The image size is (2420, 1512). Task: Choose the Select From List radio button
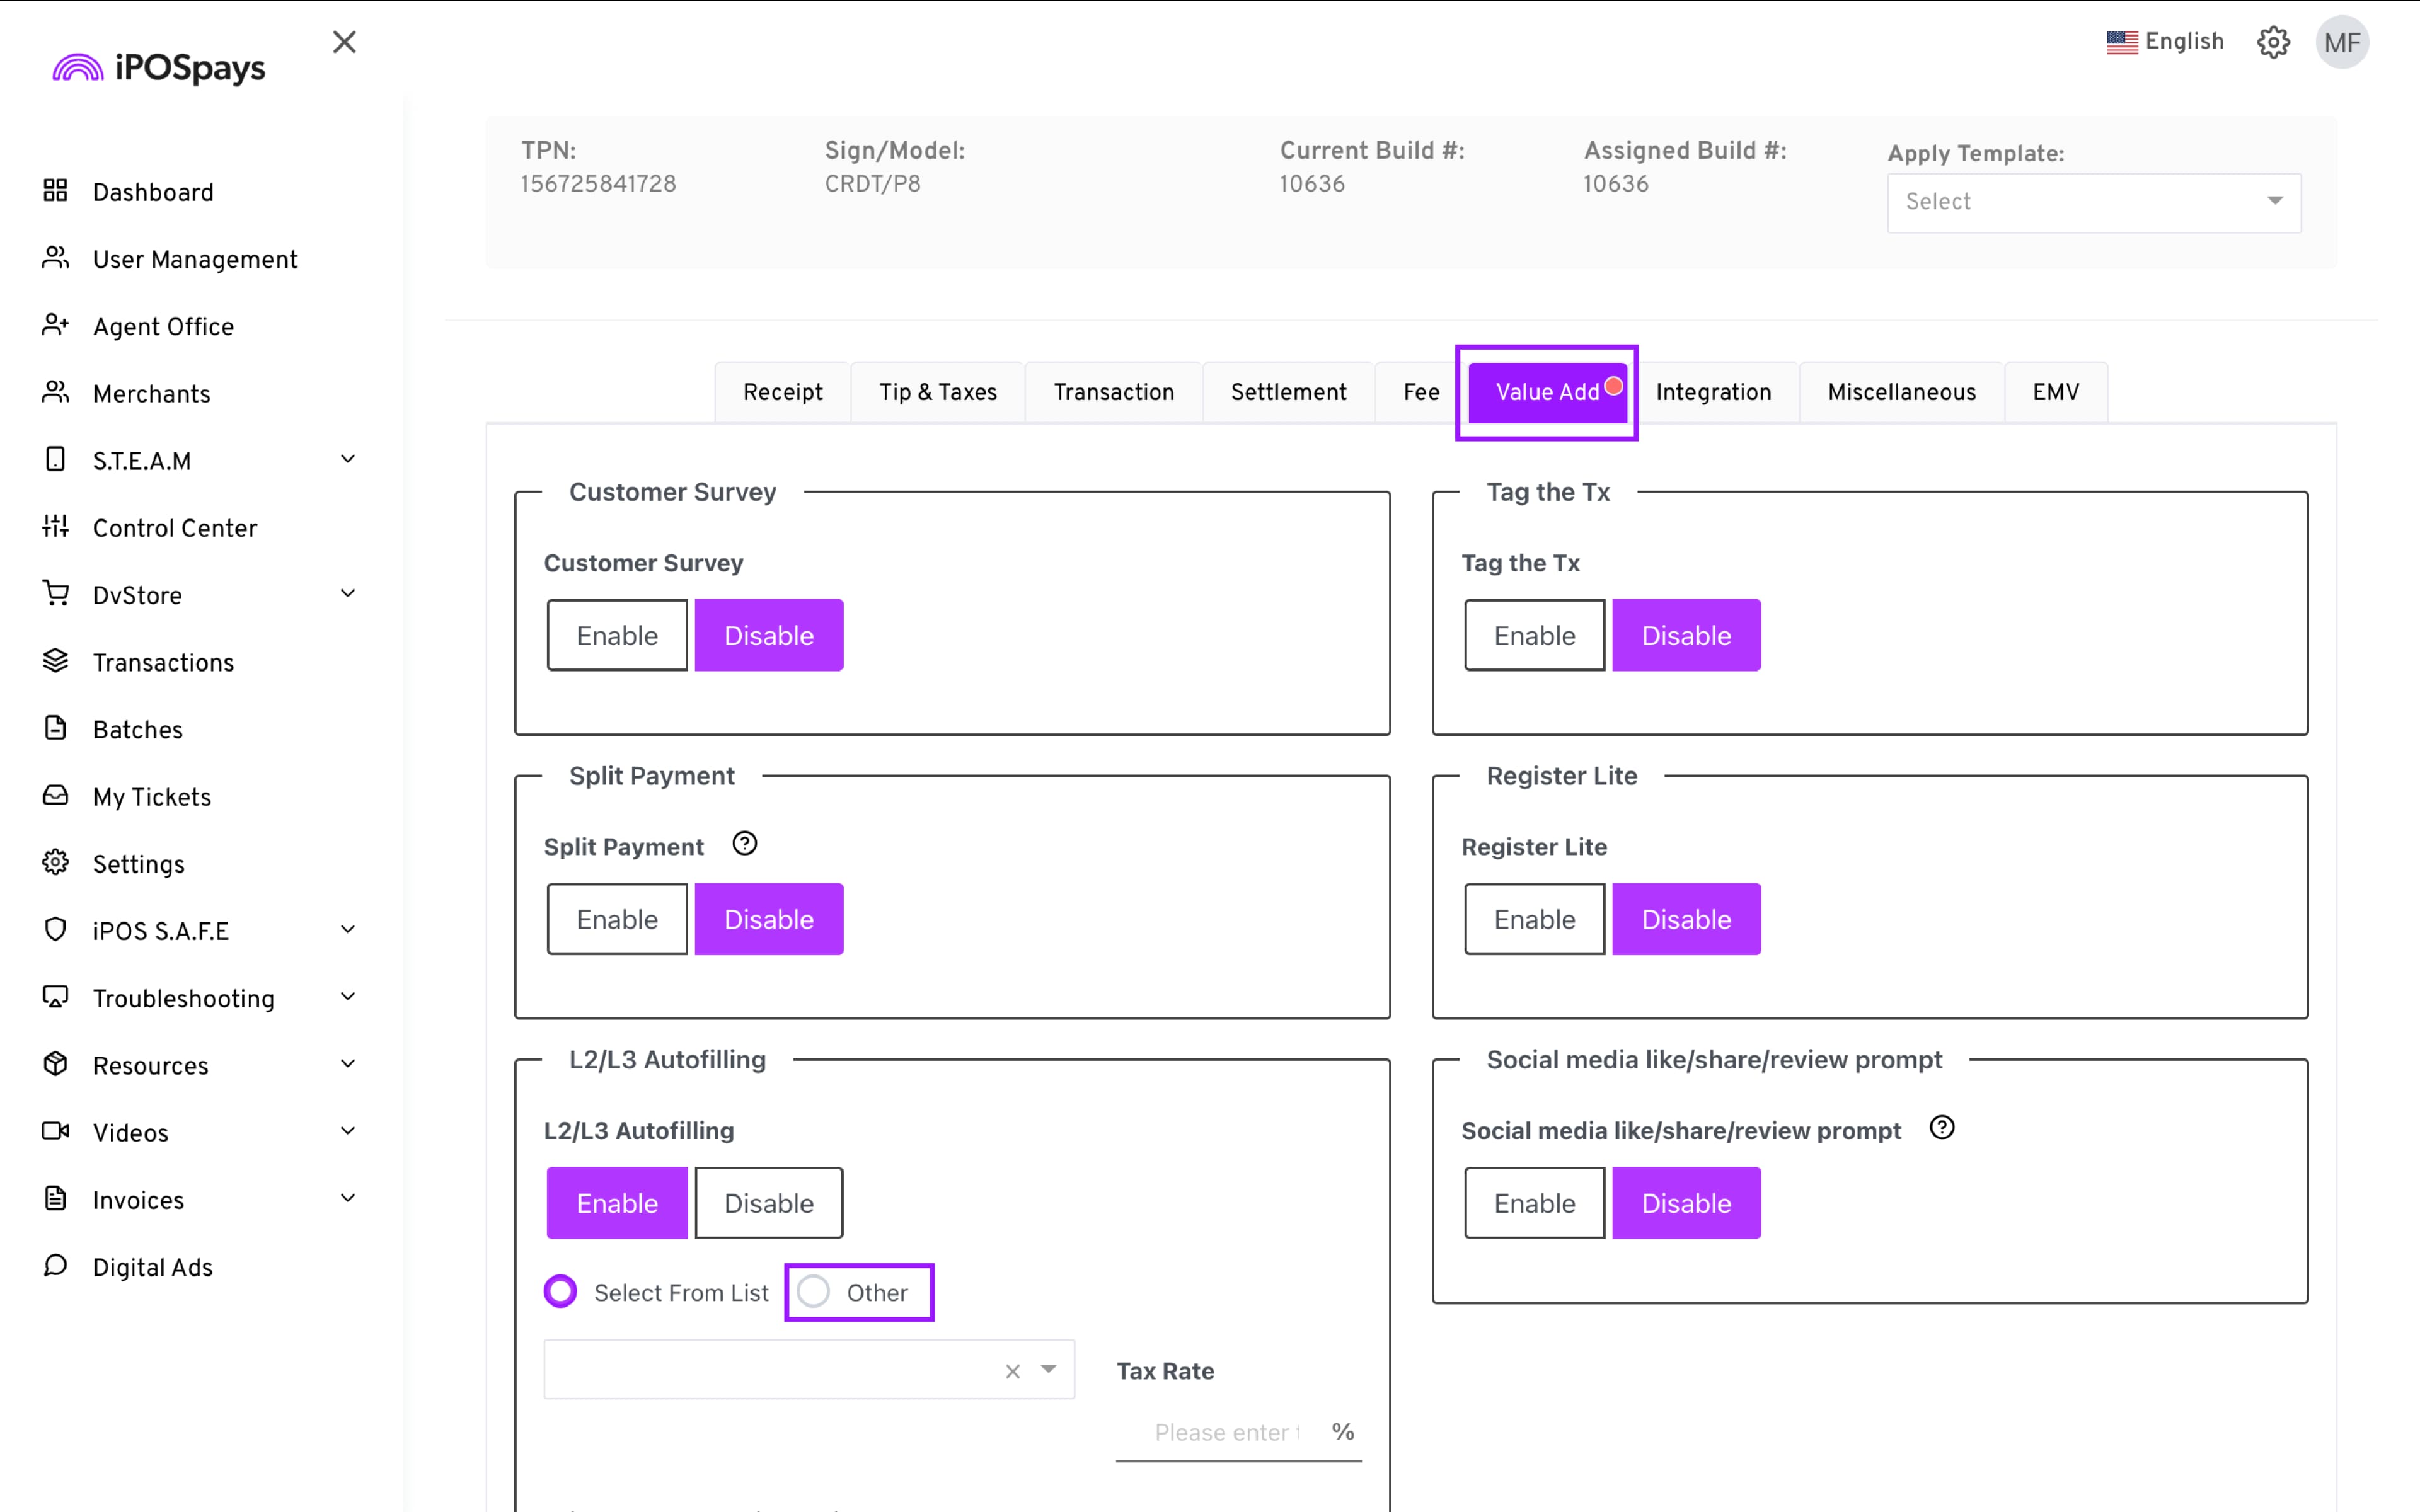(560, 1291)
